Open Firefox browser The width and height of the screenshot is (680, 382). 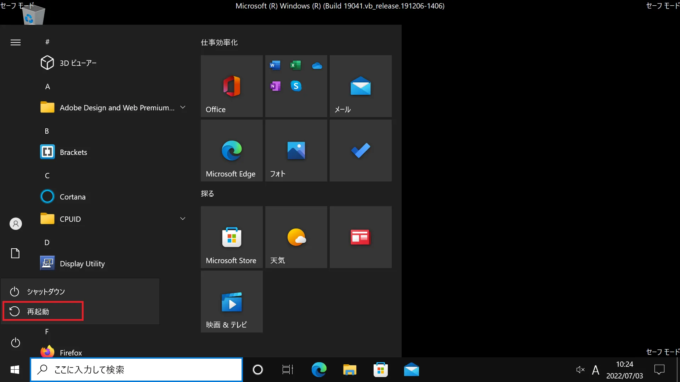(x=70, y=352)
